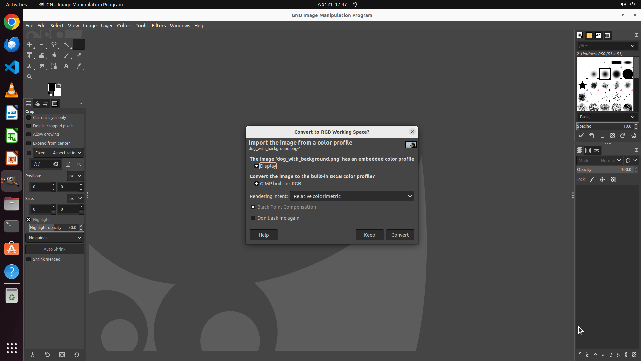Select the Zoom magnifier tool
Viewport: 641px width, 361px height.
pyautogui.click(x=29, y=77)
